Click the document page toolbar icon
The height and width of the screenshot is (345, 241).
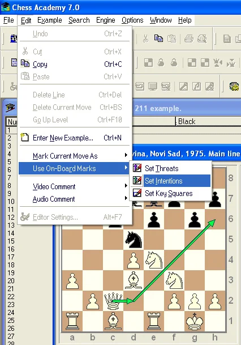[x=227, y=39]
